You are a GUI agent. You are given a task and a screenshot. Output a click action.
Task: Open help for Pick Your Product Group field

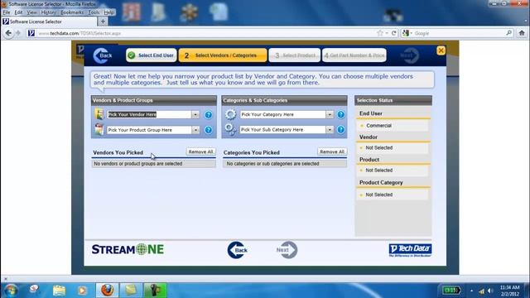209,130
